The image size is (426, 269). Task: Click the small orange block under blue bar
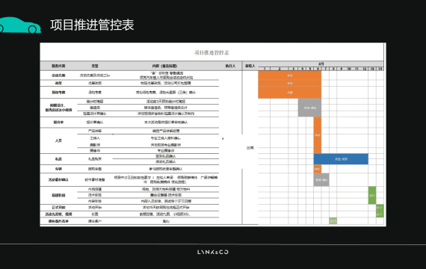pos(318,169)
